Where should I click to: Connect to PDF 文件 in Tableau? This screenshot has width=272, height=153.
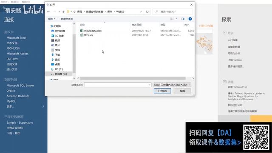pyautogui.click(x=12, y=59)
